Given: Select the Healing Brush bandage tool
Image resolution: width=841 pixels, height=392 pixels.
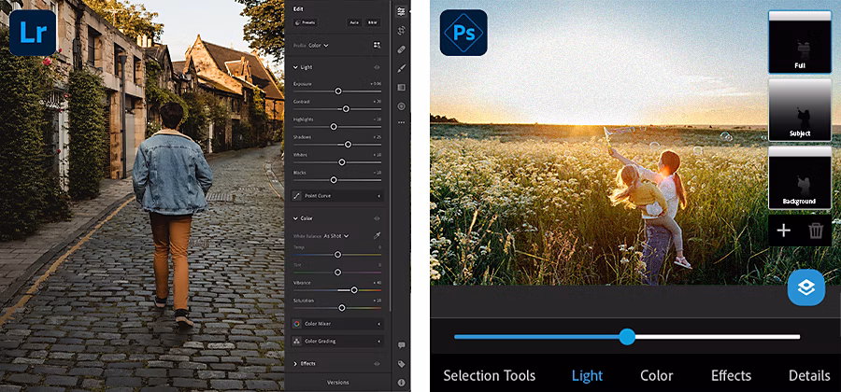Looking at the screenshot, I should (401, 49).
